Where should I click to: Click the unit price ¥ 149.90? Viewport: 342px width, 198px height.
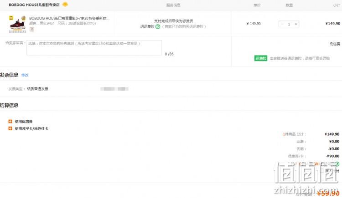click(x=254, y=24)
